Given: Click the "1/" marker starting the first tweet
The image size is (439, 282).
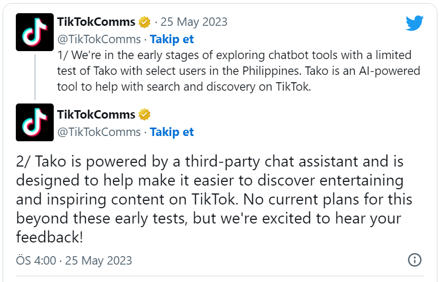Looking at the screenshot, I should tap(62, 55).
